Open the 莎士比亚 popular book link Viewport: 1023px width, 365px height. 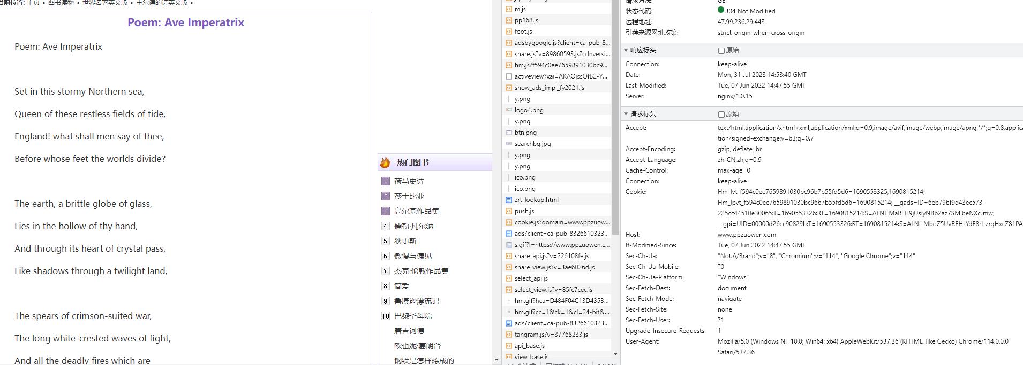pos(409,196)
